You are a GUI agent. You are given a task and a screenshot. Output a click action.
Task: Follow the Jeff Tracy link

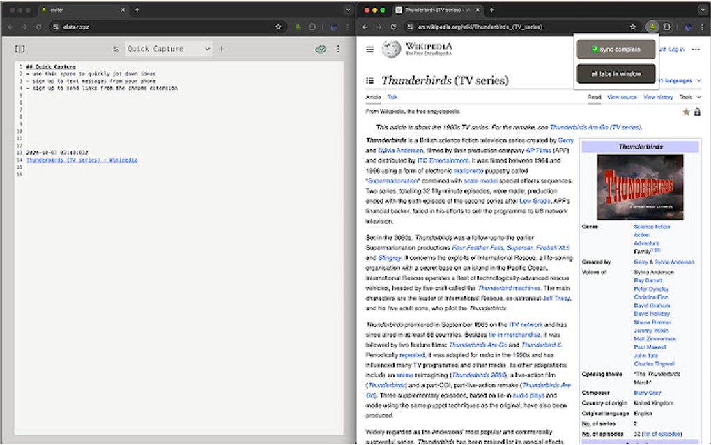[x=556, y=298]
